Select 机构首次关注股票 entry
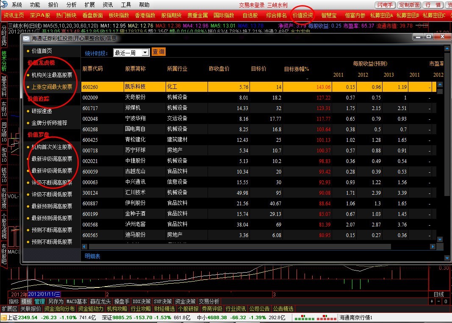The height and width of the screenshot is (323, 452). [52, 147]
